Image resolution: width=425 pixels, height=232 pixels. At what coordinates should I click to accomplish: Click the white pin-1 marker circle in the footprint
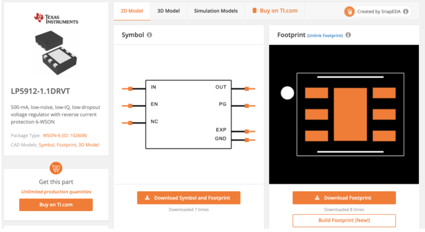pyautogui.click(x=287, y=93)
